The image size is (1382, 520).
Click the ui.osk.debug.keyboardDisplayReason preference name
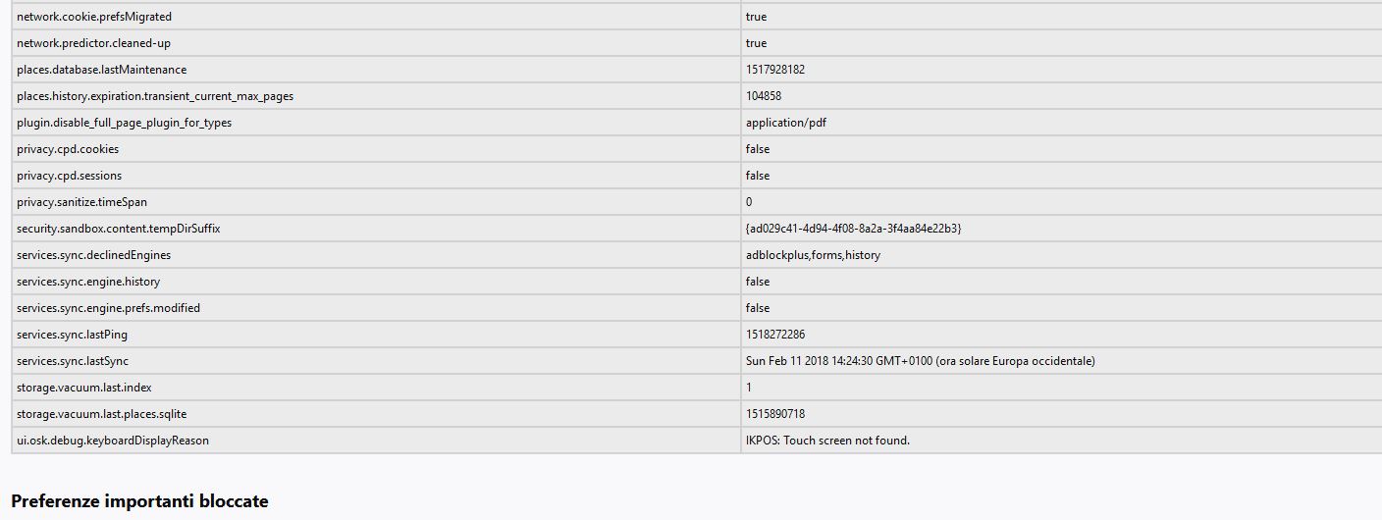point(113,441)
